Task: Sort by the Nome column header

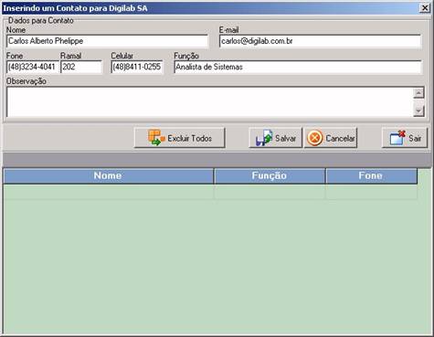Action: [109, 175]
